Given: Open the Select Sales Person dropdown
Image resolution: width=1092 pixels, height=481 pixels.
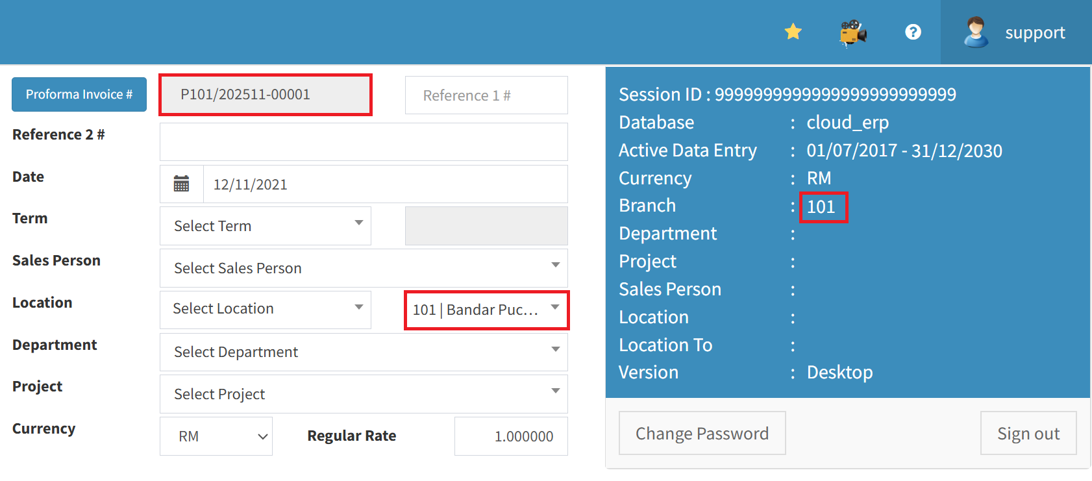Looking at the screenshot, I should [364, 268].
